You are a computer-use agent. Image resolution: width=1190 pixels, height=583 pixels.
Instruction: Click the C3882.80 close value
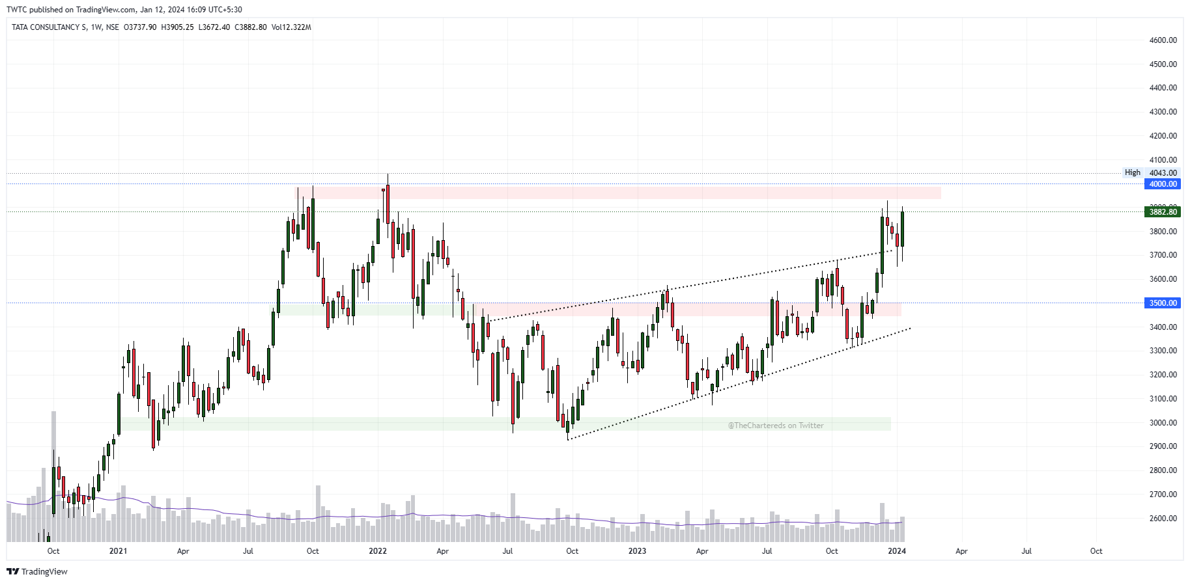click(251, 27)
